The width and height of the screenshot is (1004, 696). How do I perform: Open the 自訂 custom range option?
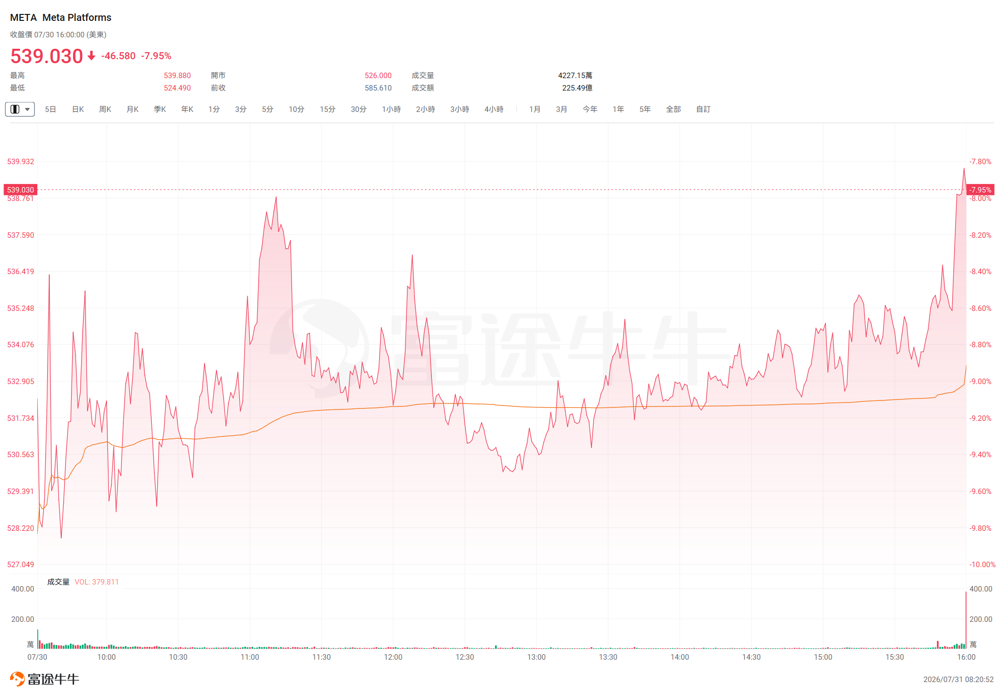[x=703, y=109]
